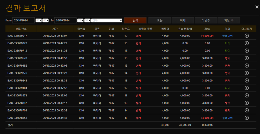Show 어제 (yesterday) results

click(x=183, y=20)
